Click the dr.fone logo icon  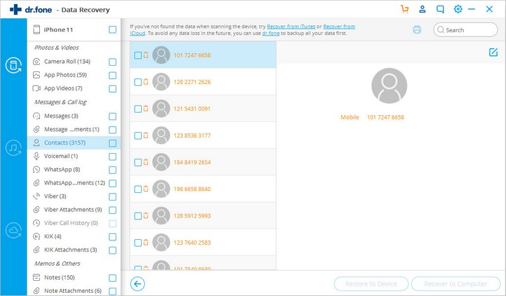pyautogui.click(x=15, y=9)
